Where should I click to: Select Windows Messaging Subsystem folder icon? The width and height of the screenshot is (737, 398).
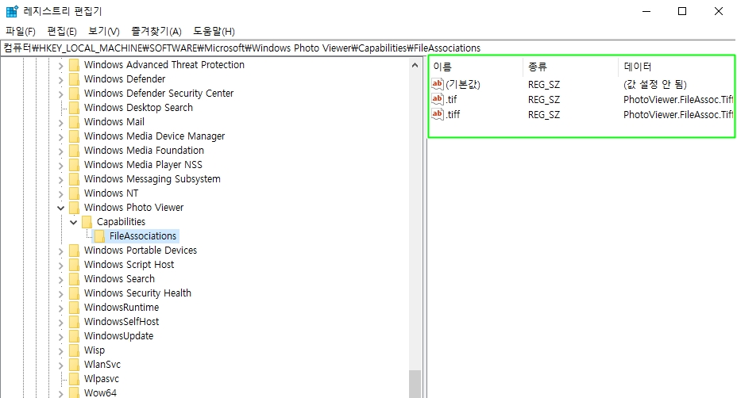tap(75, 179)
